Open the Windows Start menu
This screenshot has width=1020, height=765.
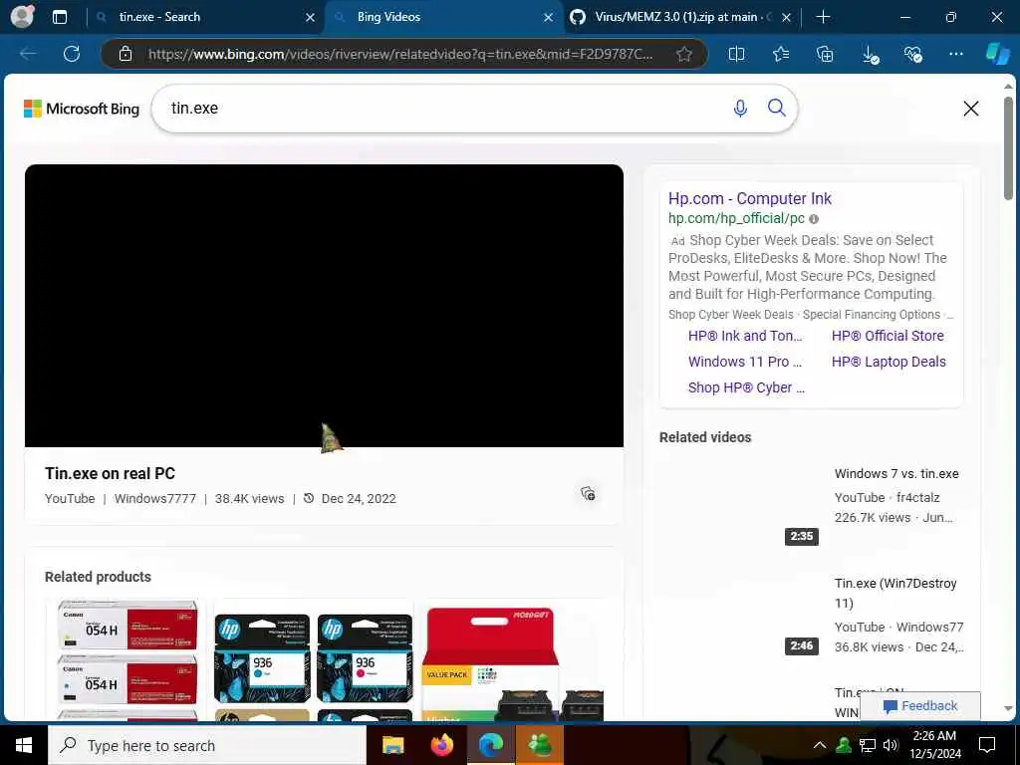click(x=24, y=745)
